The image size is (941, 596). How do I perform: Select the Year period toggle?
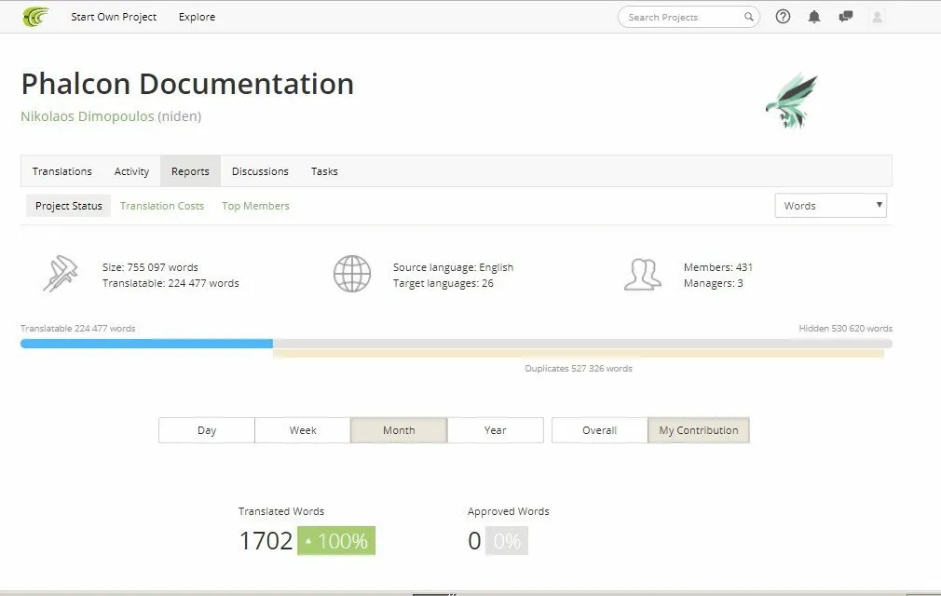click(x=495, y=430)
